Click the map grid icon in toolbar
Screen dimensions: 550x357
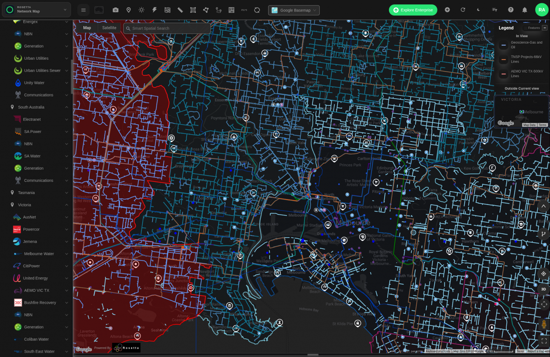[167, 10]
